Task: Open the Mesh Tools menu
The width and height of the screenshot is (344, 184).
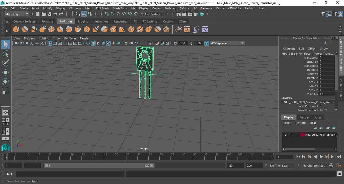Action: pyautogui.click(x=120, y=8)
